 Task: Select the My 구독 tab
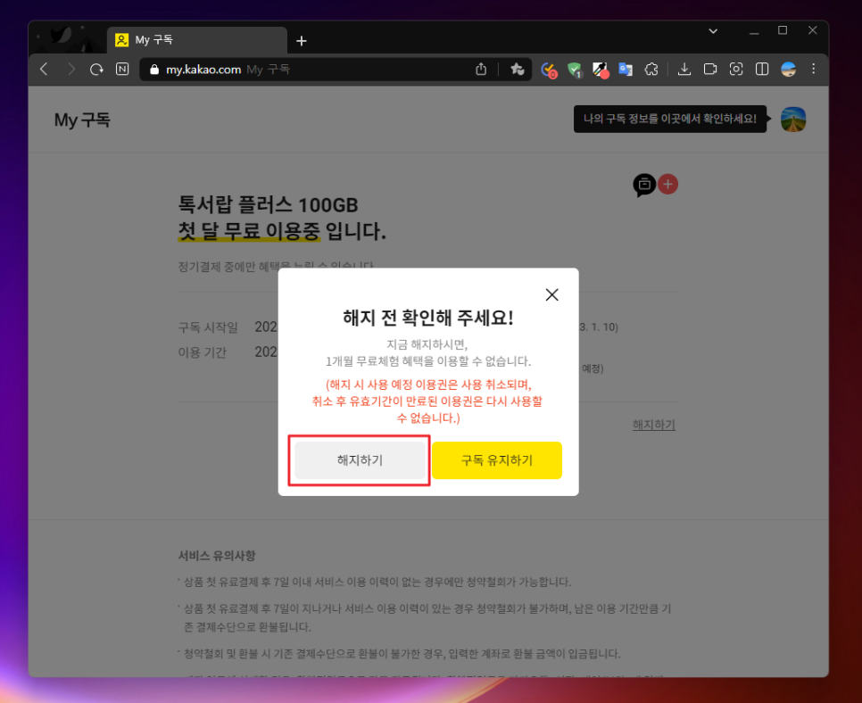pos(197,40)
